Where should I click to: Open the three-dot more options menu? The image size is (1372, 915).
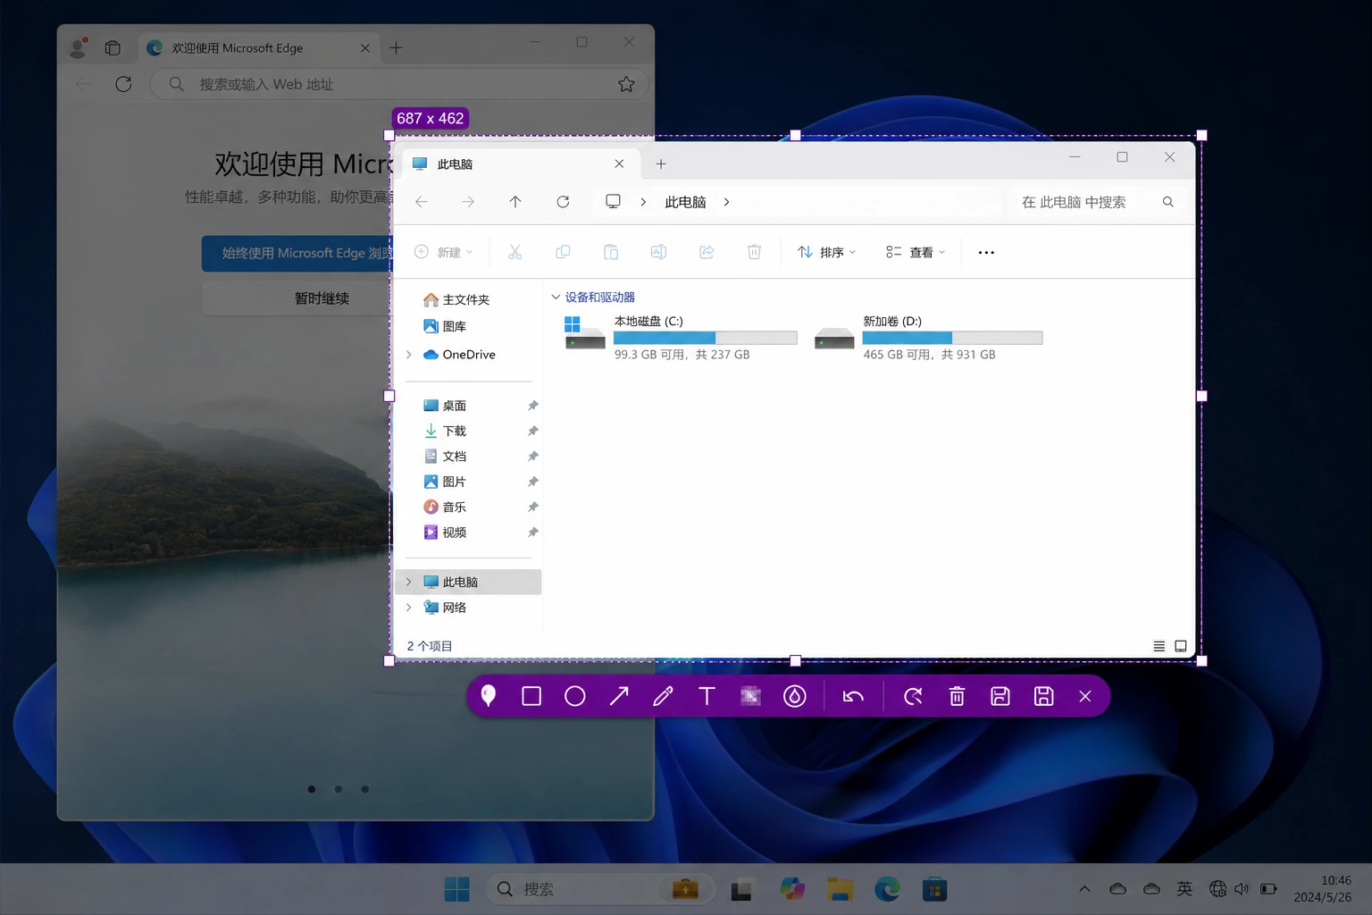(x=986, y=252)
